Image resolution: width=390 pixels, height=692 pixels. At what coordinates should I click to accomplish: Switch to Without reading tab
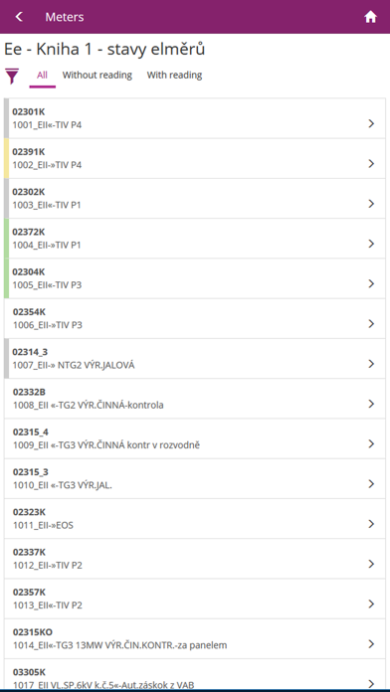click(x=97, y=75)
